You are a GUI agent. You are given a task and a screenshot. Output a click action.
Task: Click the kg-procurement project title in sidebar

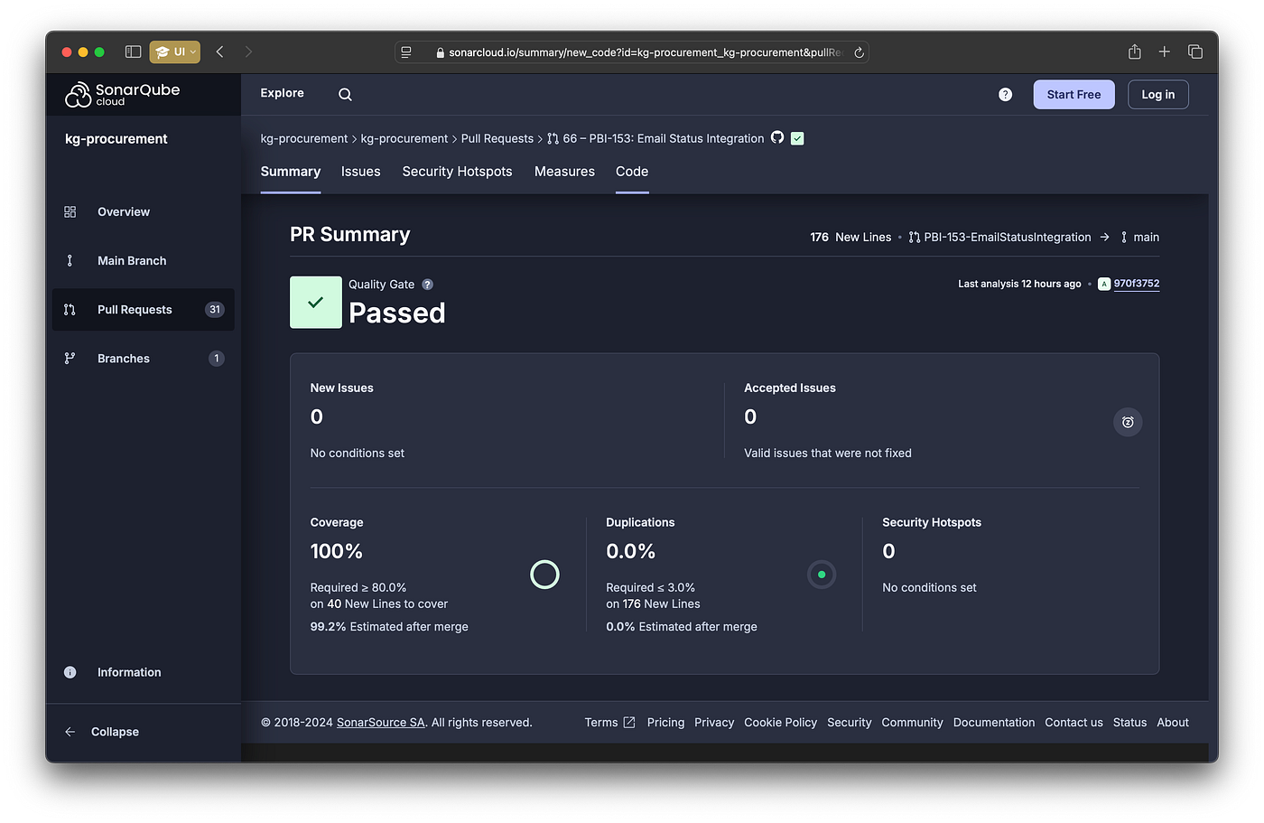tap(116, 139)
